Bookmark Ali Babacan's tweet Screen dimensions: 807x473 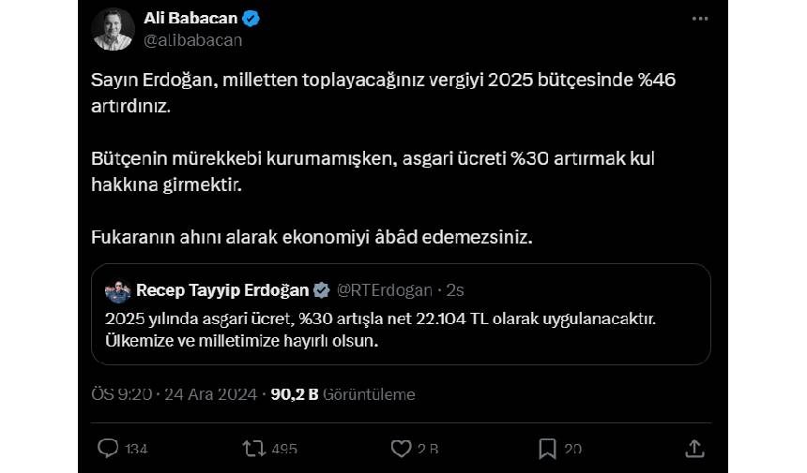548,449
